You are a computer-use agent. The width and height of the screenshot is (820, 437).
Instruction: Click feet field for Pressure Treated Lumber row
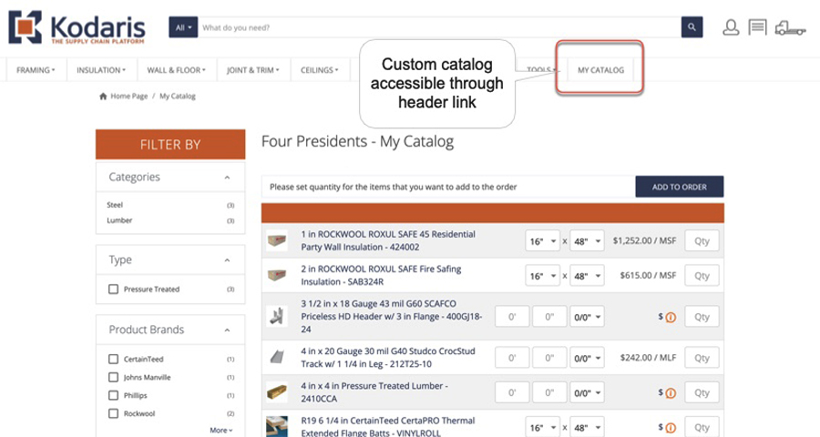tap(512, 392)
